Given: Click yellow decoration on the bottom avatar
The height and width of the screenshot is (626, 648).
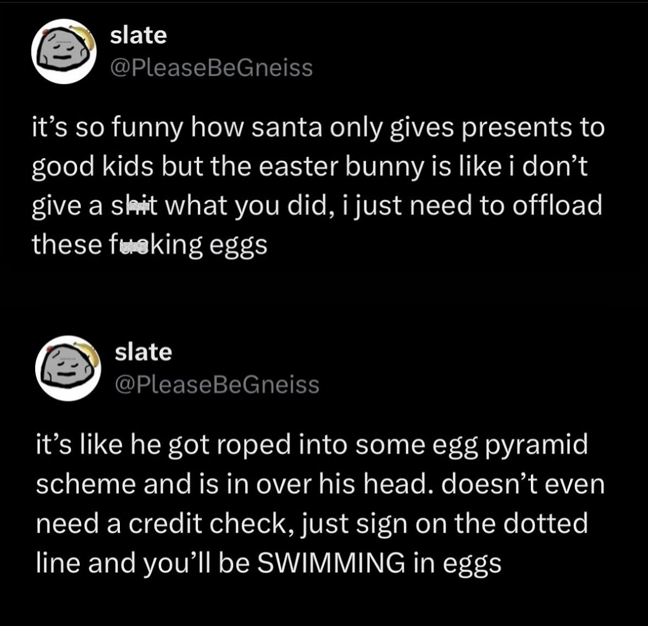Looking at the screenshot, I should [88, 347].
